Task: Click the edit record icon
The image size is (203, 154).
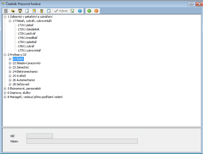Action: coord(34,11)
